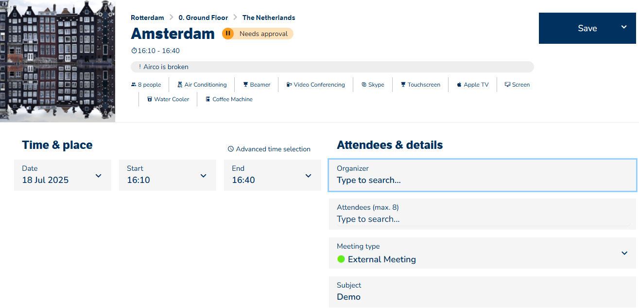
Task: Click the Air Conditioning amenity icon
Action: 180,85
